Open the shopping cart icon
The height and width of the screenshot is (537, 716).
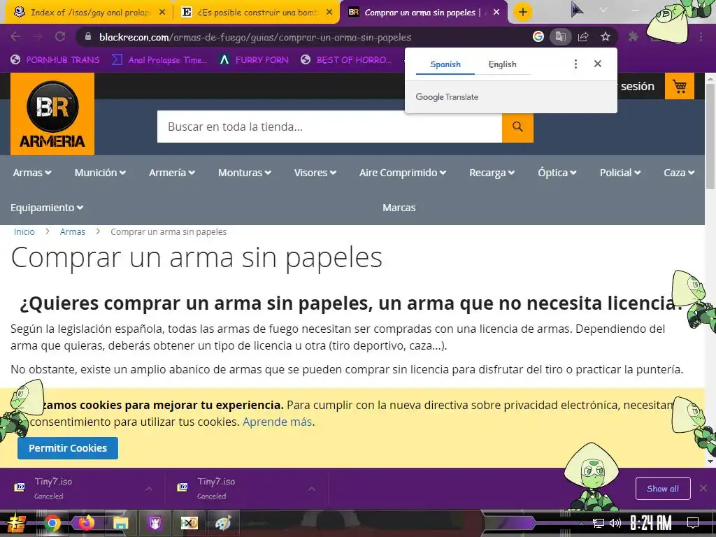pos(680,86)
